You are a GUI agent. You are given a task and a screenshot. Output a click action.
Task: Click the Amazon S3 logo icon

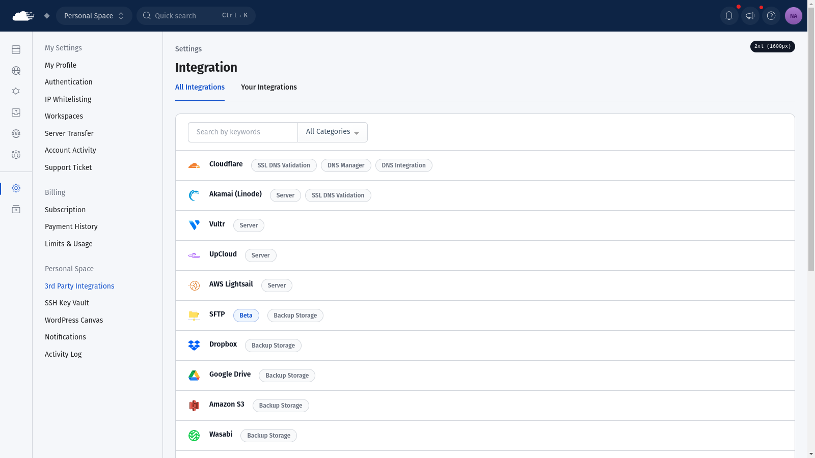point(194,406)
